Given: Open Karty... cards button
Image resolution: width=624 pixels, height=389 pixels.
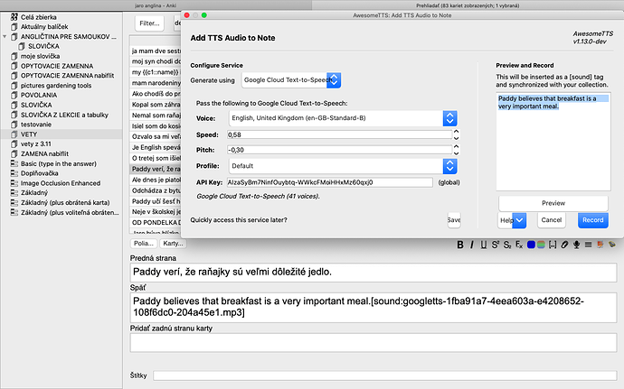Looking at the screenshot, I should [x=173, y=243].
